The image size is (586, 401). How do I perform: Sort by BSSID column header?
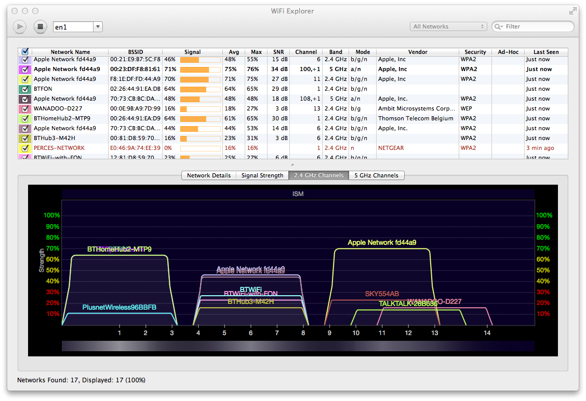pyautogui.click(x=135, y=52)
